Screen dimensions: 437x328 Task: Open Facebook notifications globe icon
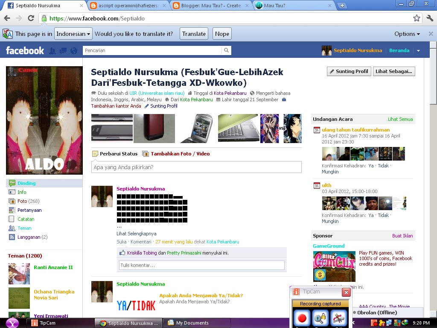click(74, 50)
